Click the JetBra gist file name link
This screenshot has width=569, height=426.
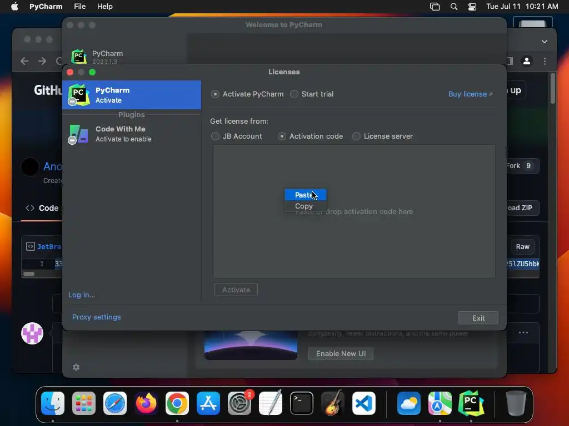point(49,247)
